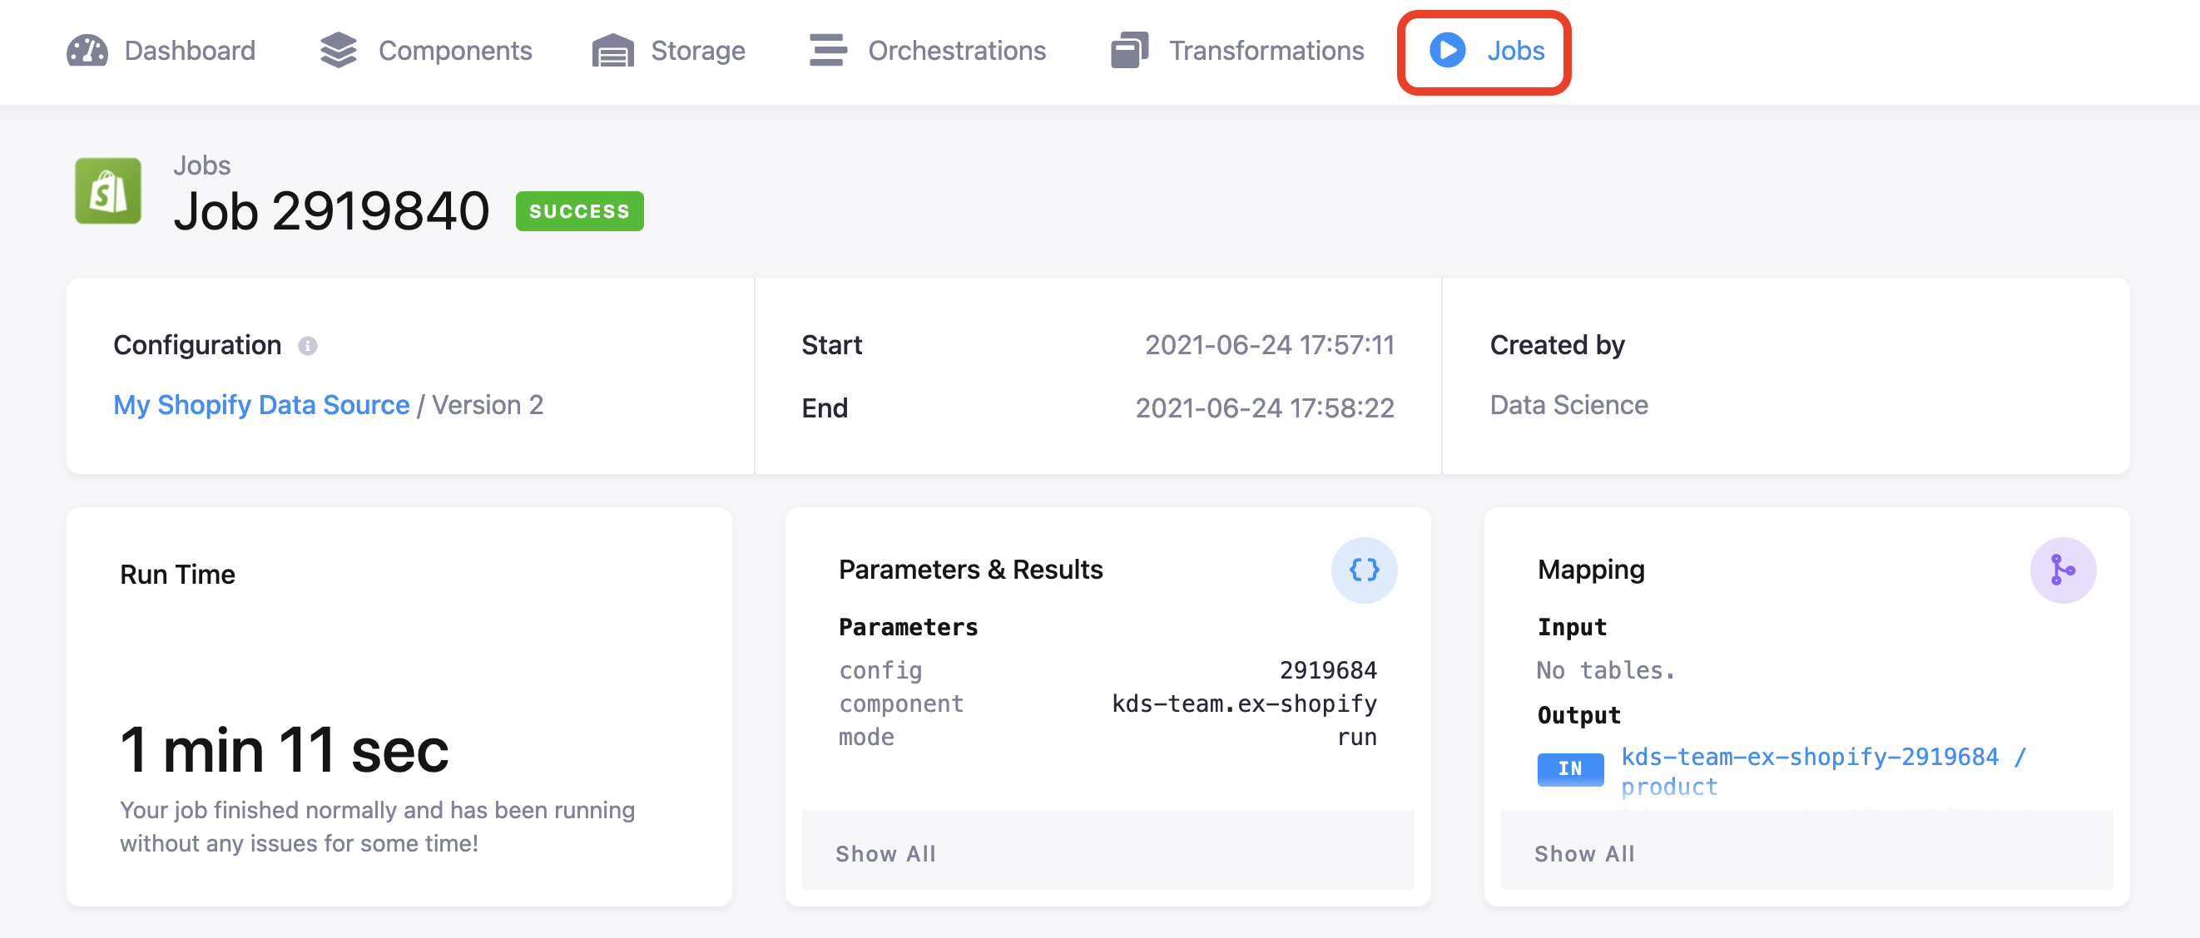Click the Storage warehouse icon
This screenshot has height=938, width=2200.
(612, 52)
